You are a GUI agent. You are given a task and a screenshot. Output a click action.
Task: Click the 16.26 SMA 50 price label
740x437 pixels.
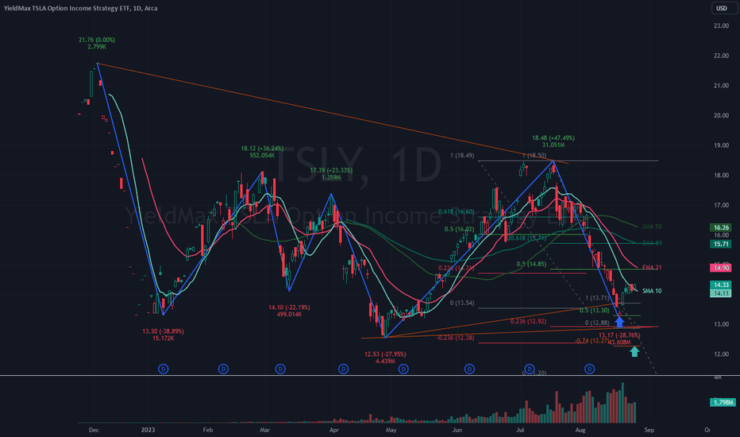721,227
